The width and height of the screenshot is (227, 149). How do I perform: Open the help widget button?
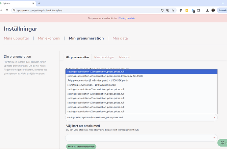[x=222, y=143]
